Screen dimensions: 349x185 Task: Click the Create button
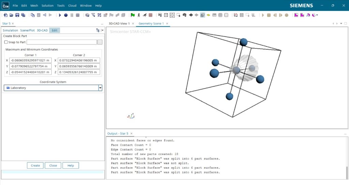click(35, 166)
